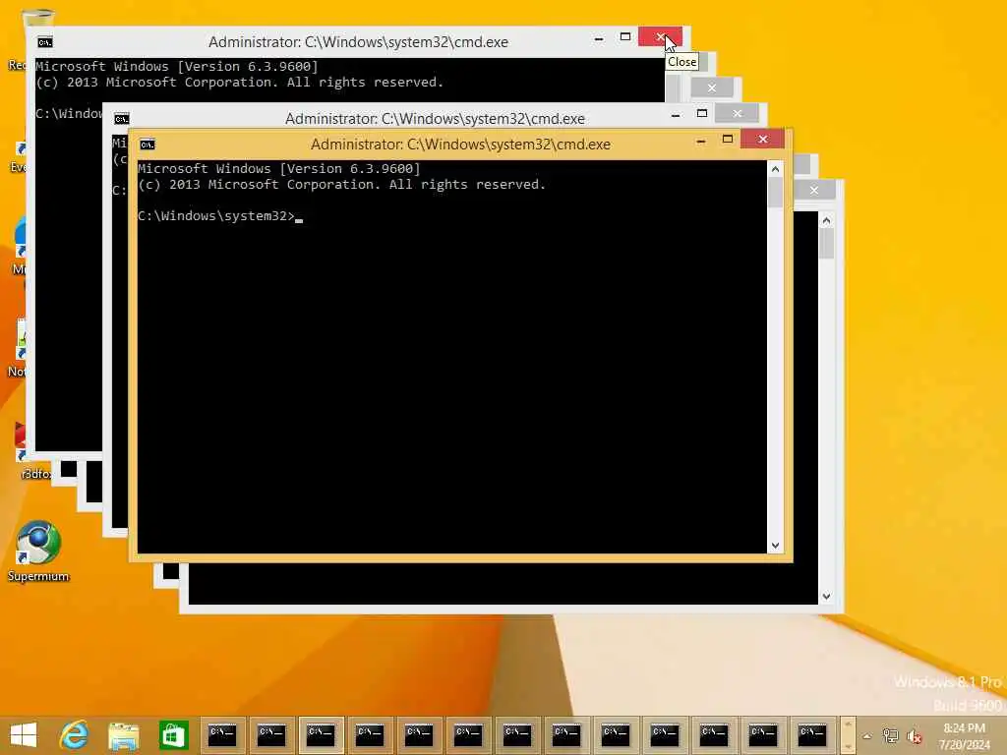Screen dimensions: 1007x755
Task: Maximize the front active cmd window
Action: (x=728, y=140)
